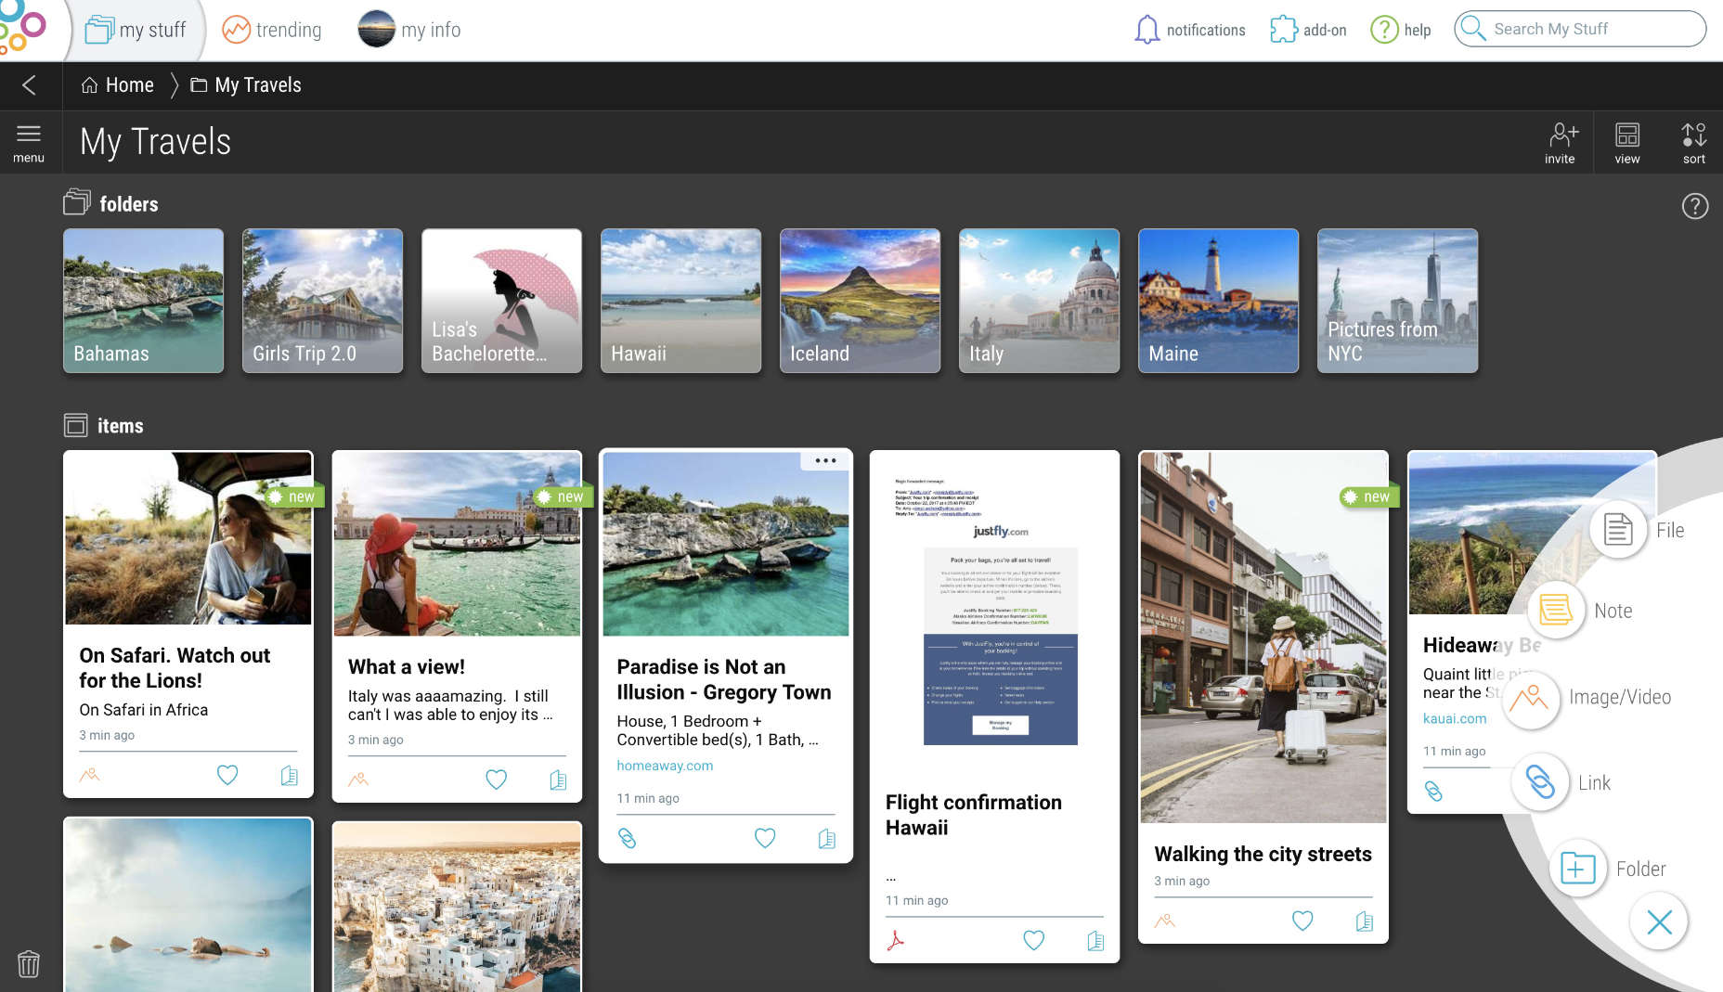The image size is (1723, 992).
Task: Click PDF icon on Flight confirmation card
Action: [x=896, y=940]
